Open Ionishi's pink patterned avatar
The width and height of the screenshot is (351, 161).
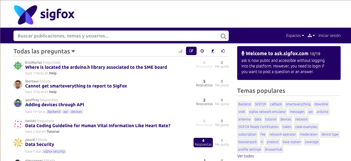[18, 124]
